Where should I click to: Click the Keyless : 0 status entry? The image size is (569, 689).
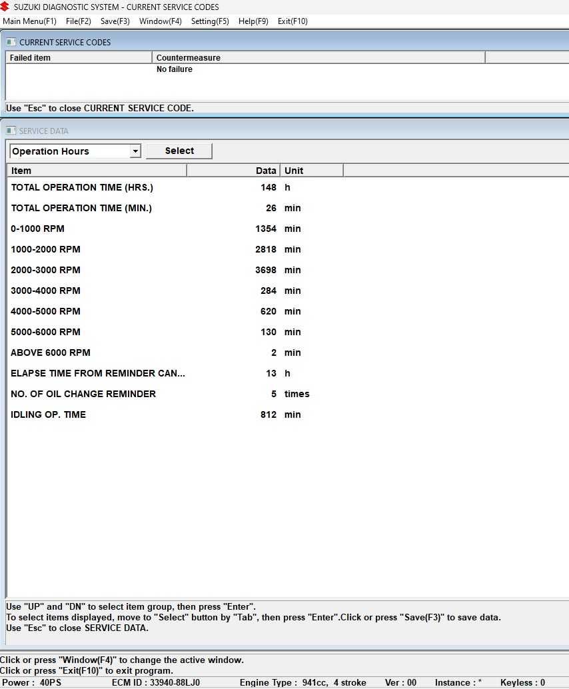(x=522, y=683)
